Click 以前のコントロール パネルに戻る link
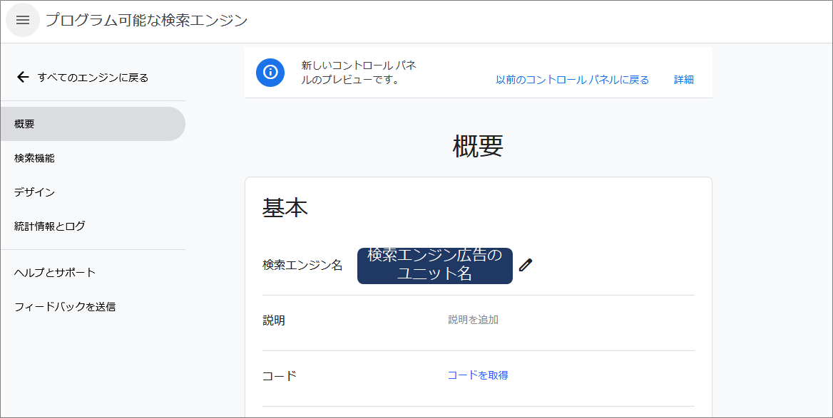Viewport: 833px width, 418px height. coord(572,80)
